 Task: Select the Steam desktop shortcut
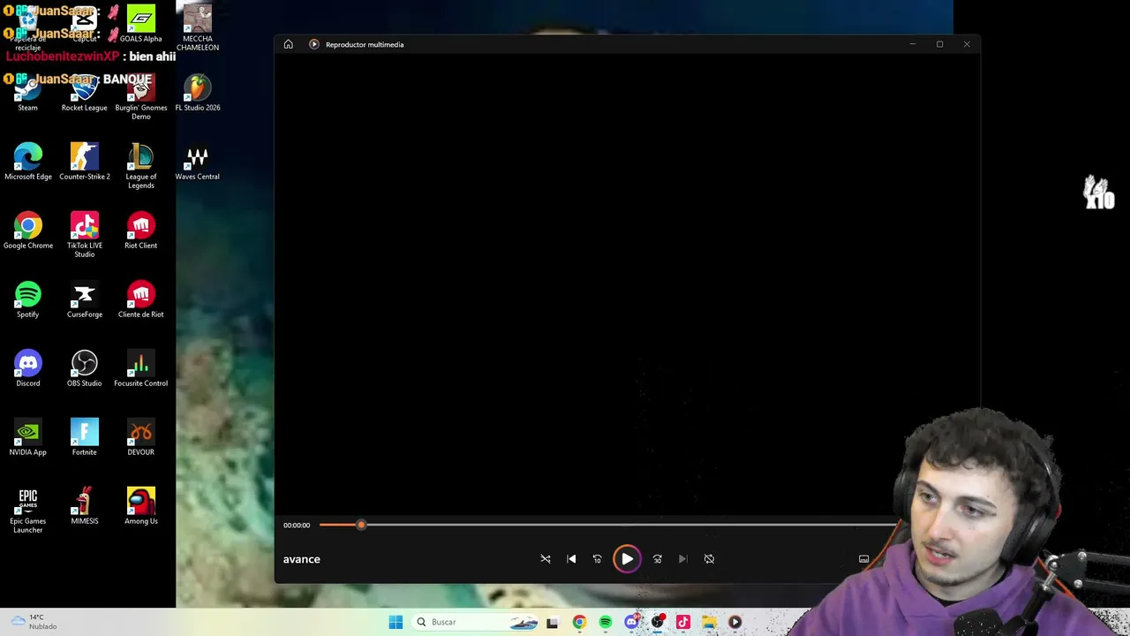(x=28, y=93)
